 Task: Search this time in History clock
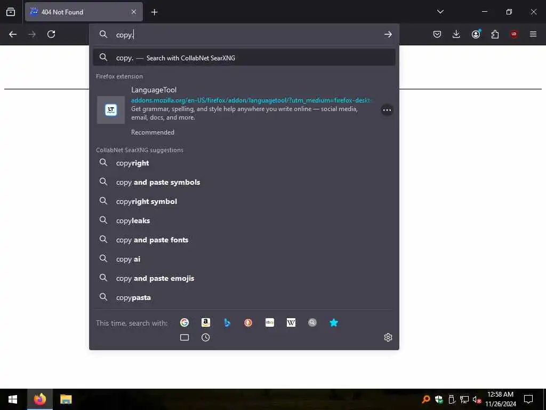point(206,337)
